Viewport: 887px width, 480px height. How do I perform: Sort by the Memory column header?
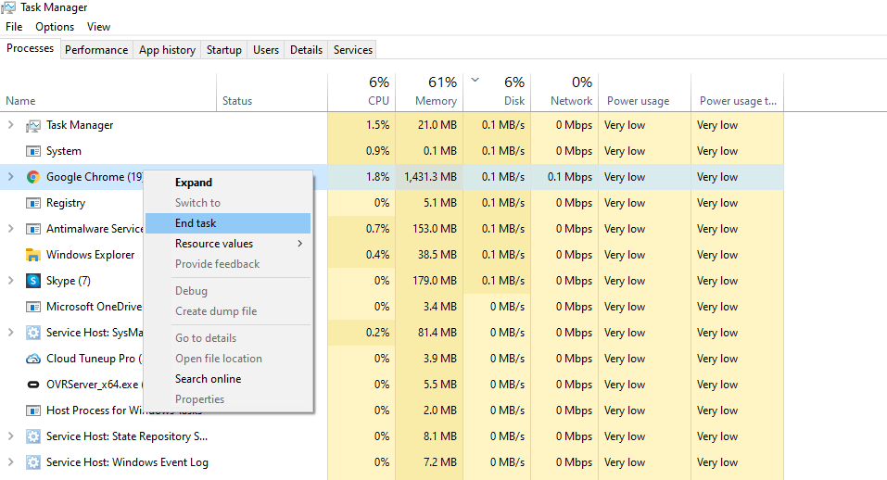point(429,93)
